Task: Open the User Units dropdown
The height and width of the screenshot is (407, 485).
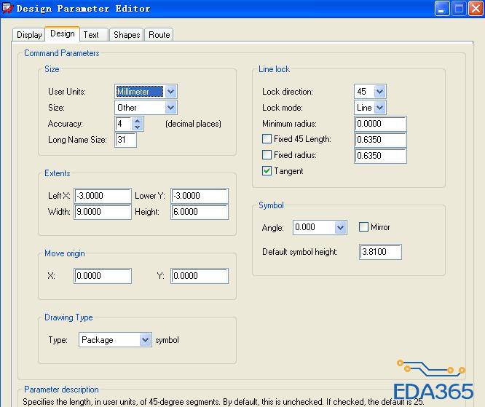Action: tap(170, 92)
